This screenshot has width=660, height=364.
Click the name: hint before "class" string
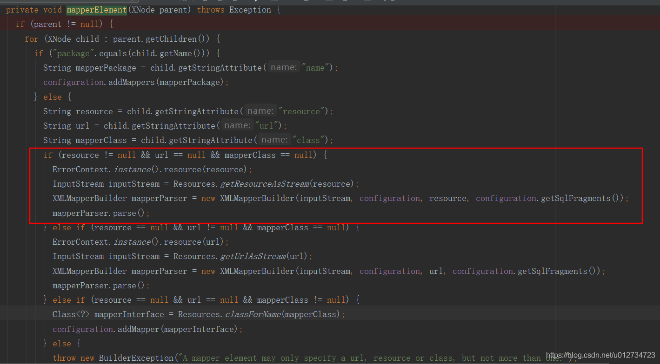click(x=273, y=140)
